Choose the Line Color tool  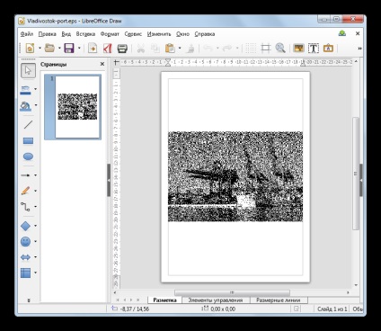(25, 90)
